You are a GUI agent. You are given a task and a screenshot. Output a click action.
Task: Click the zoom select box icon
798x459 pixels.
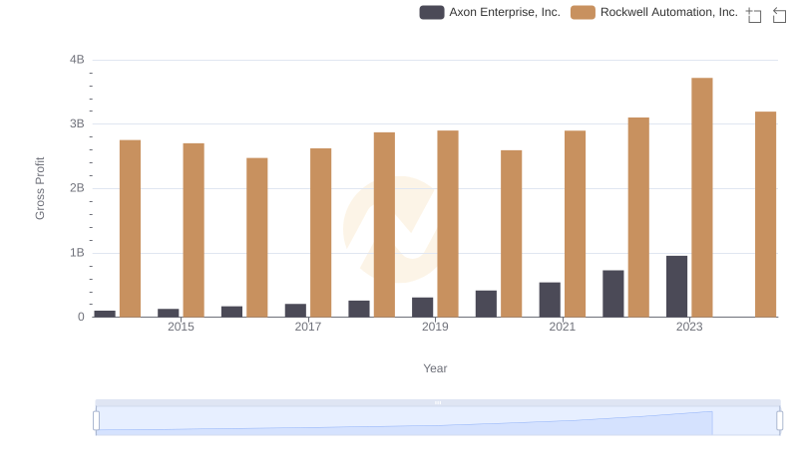754,15
